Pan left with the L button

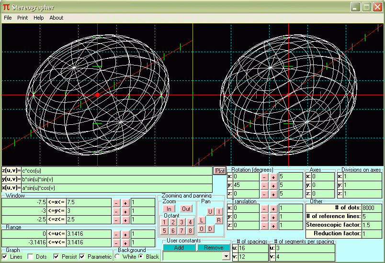pyautogui.click(x=202, y=220)
